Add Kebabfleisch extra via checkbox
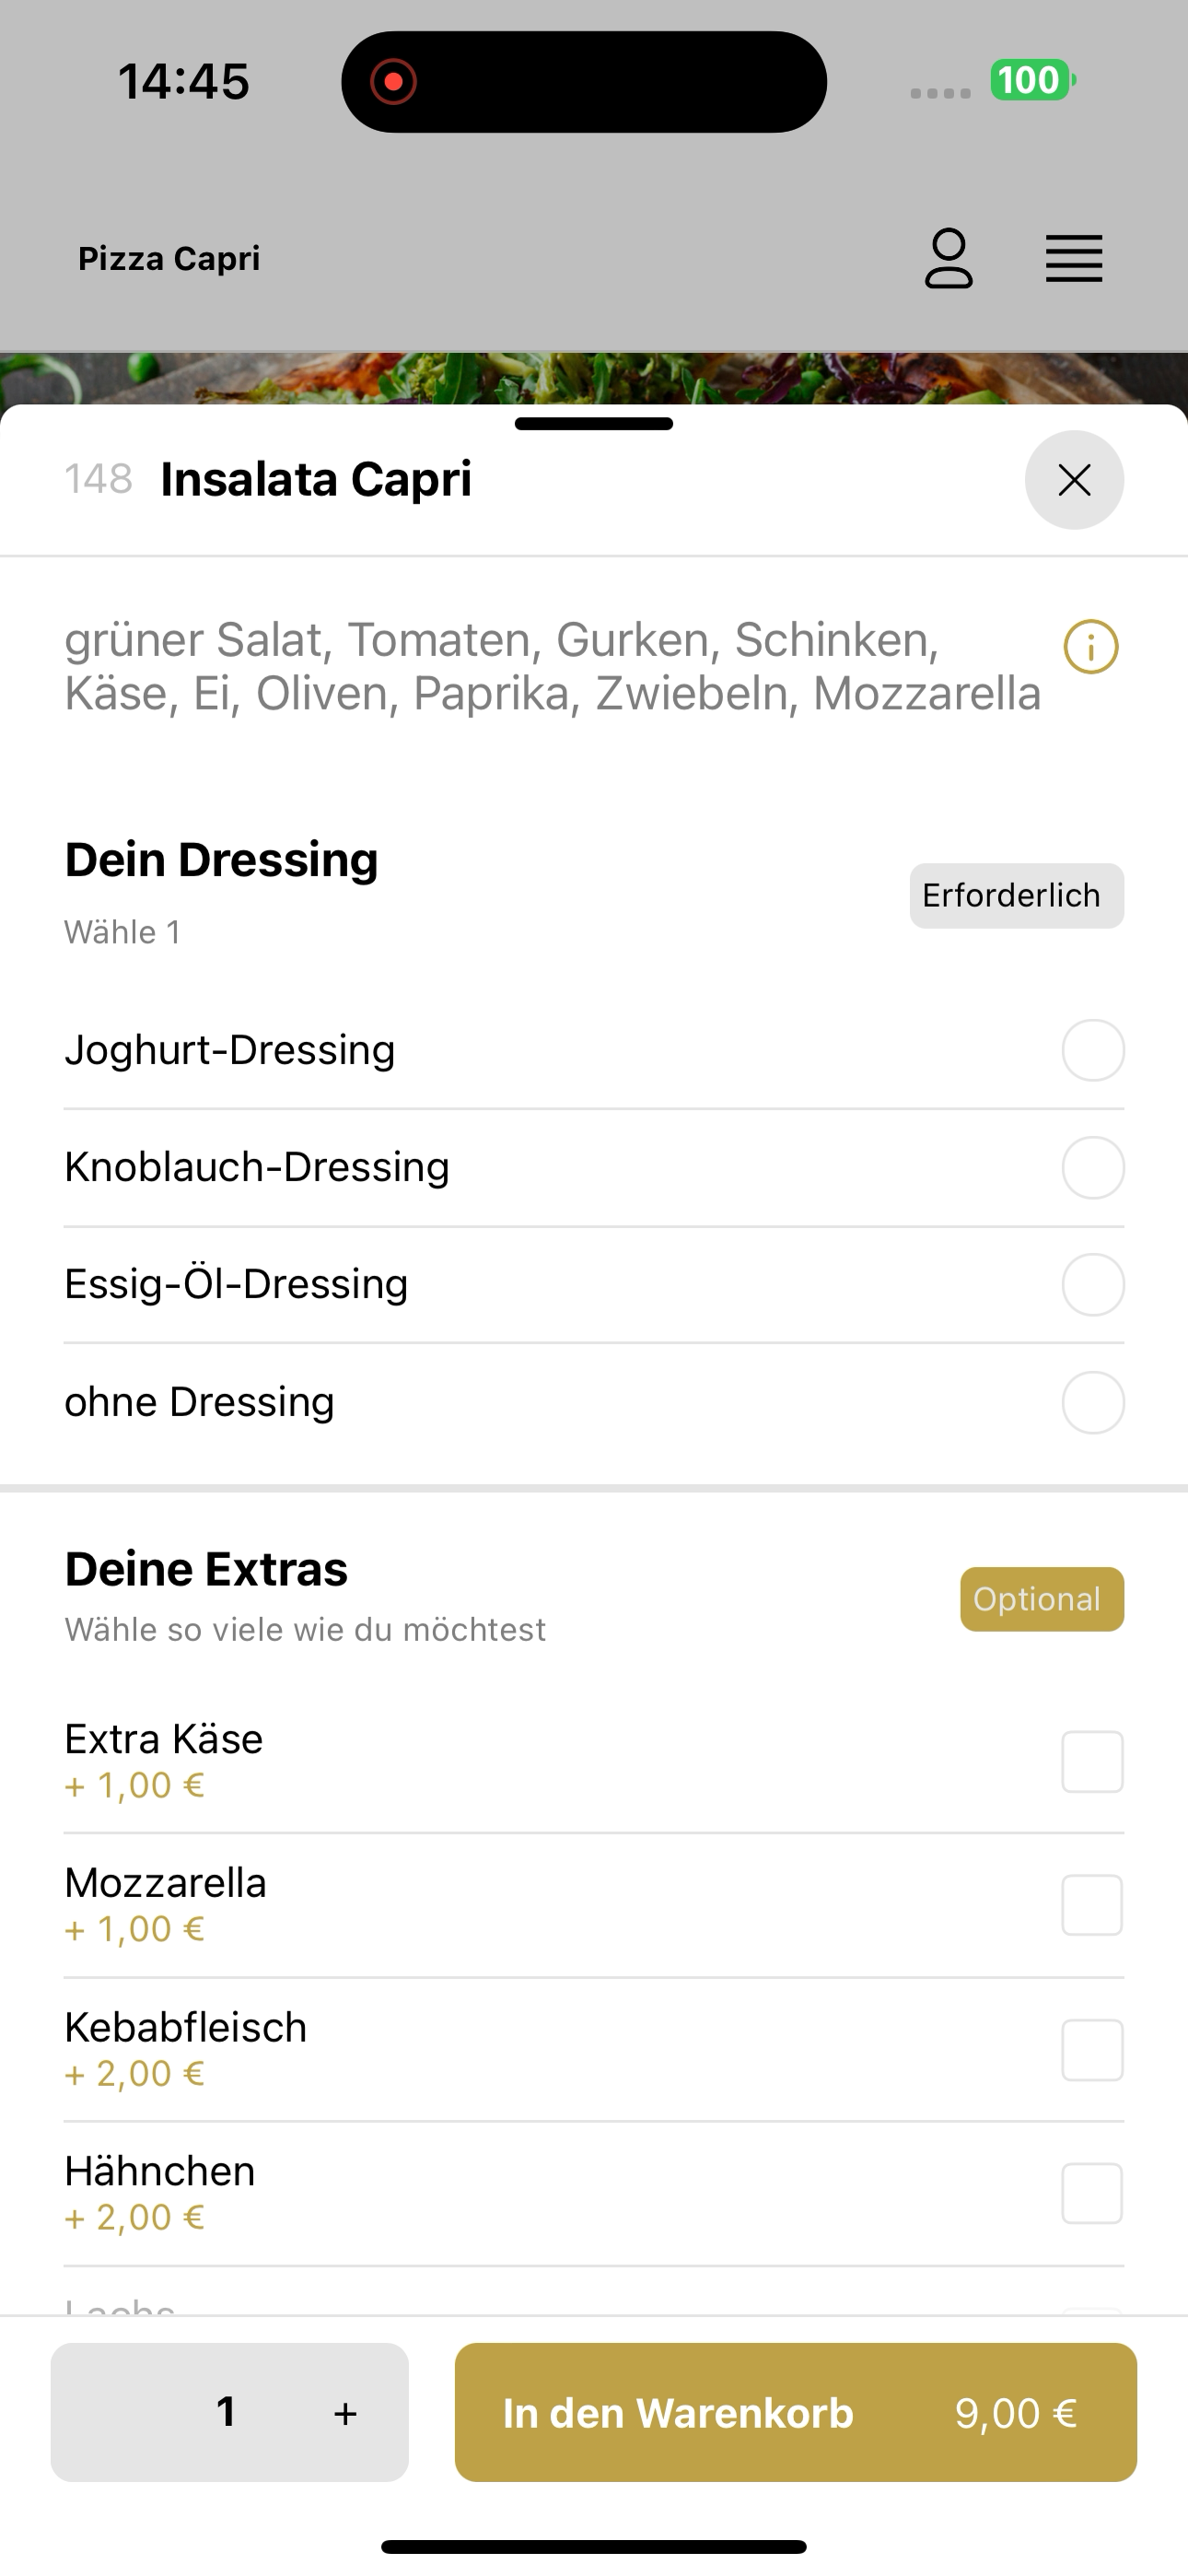The width and height of the screenshot is (1188, 2576). [x=1092, y=2050]
